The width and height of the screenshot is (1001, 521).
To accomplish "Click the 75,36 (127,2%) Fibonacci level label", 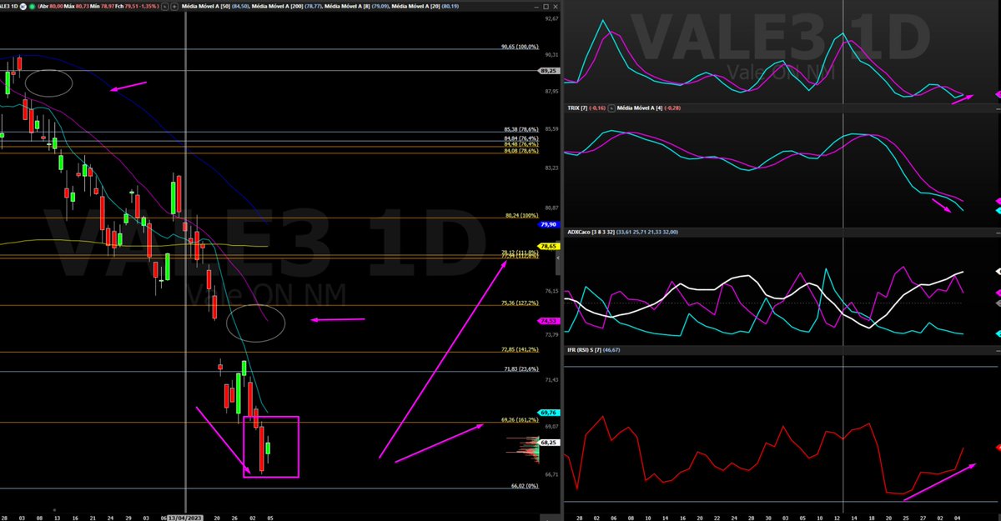I will (519, 303).
